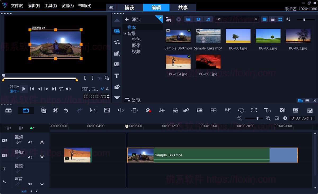Screen dimensions: 318x194
Task: Open the 16:9 aspect ratio dropdown
Action: coord(86,89)
